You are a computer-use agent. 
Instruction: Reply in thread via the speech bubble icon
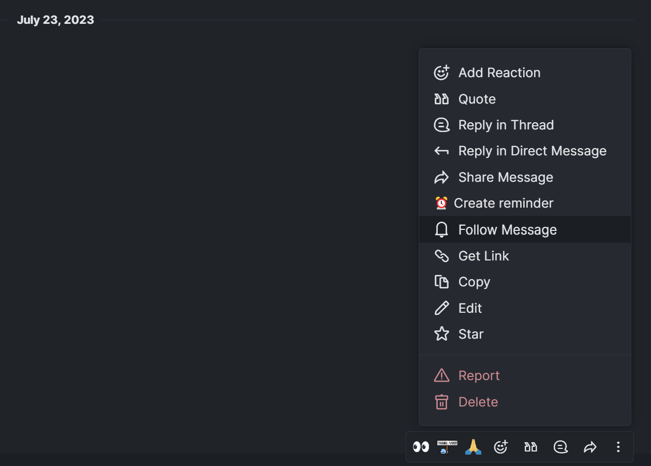click(x=560, y=446)
